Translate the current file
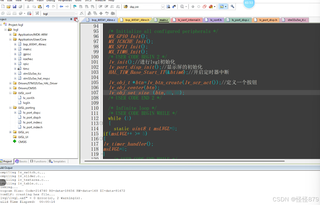This screenshot has width=320, height=205. click(3, 13)
